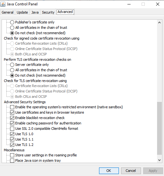Click the scrollbar down arrow
The image size is (164, 176).
[159, 160]
